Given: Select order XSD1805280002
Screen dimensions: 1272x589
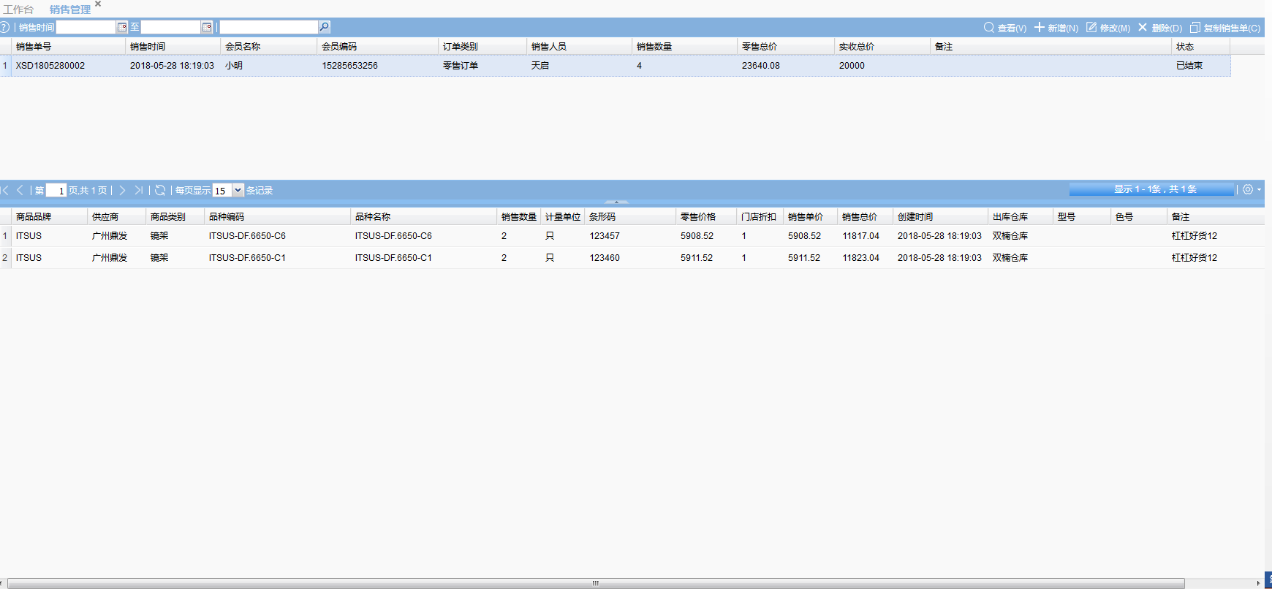Looking at the screenshot, I should point(50,66).
